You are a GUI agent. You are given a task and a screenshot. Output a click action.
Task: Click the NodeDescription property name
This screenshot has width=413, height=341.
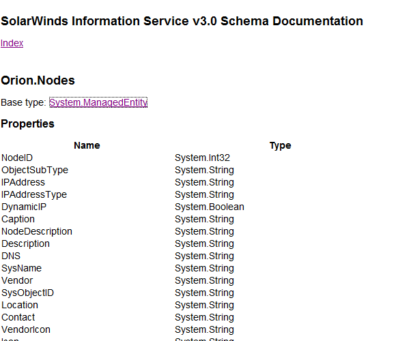click(37, 232)
